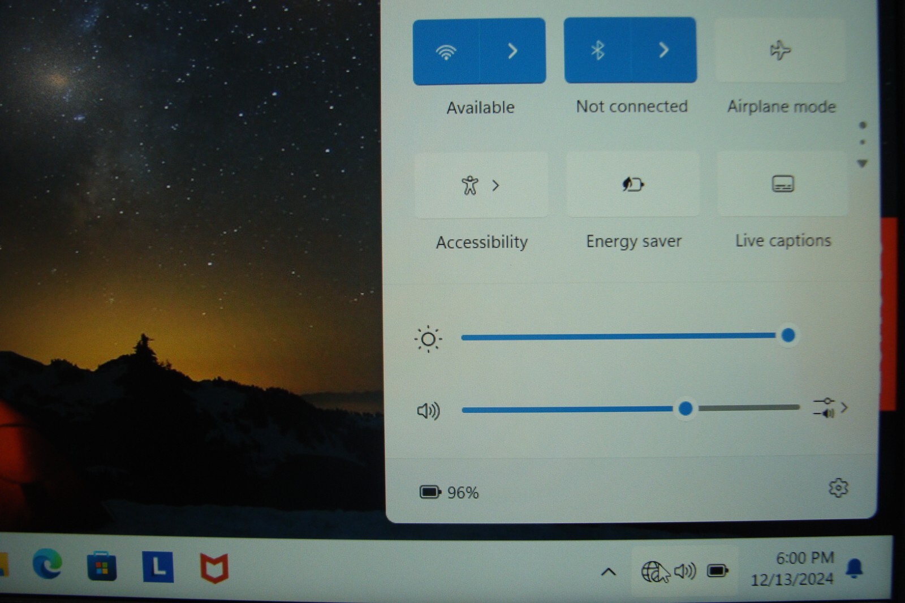Viewport: 905px width, 603px height.
Task: Turn on Energy saver tile
Action: click(x=633, y=184)
